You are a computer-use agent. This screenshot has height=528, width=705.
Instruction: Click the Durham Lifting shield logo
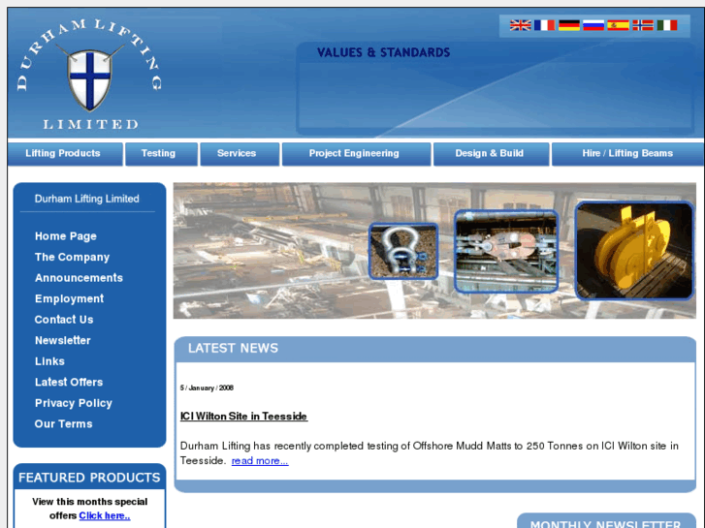[89, 79]
